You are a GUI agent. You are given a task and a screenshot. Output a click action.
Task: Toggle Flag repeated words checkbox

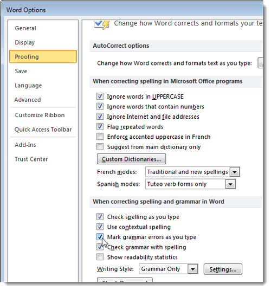[x=100, y=126]
